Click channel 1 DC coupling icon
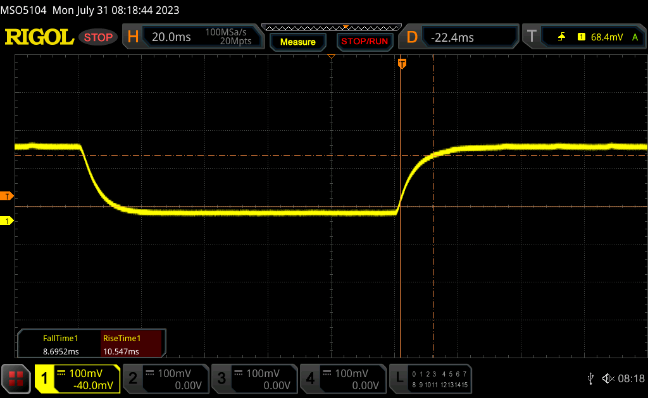 61,373
